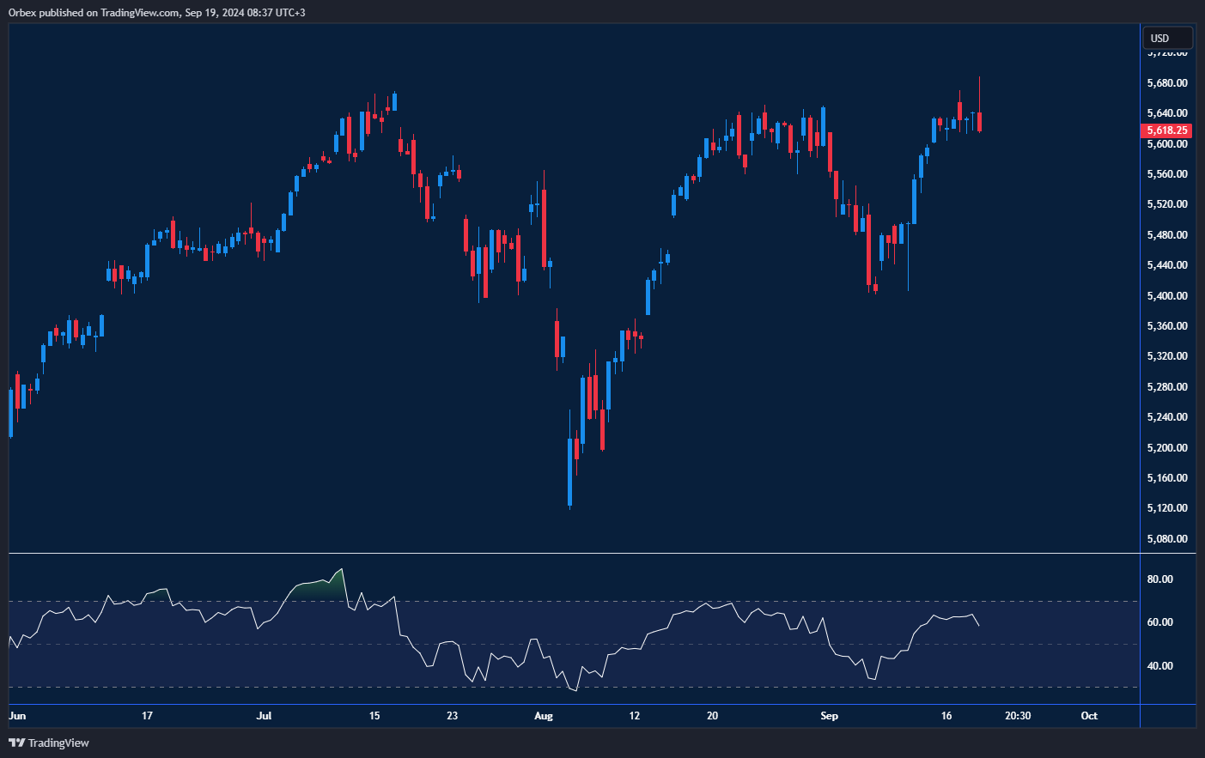Image resolution: width=1205 pixels, height=758 pixels.
Task: Select the Jul label on the time axis
Action: point(264,716)
